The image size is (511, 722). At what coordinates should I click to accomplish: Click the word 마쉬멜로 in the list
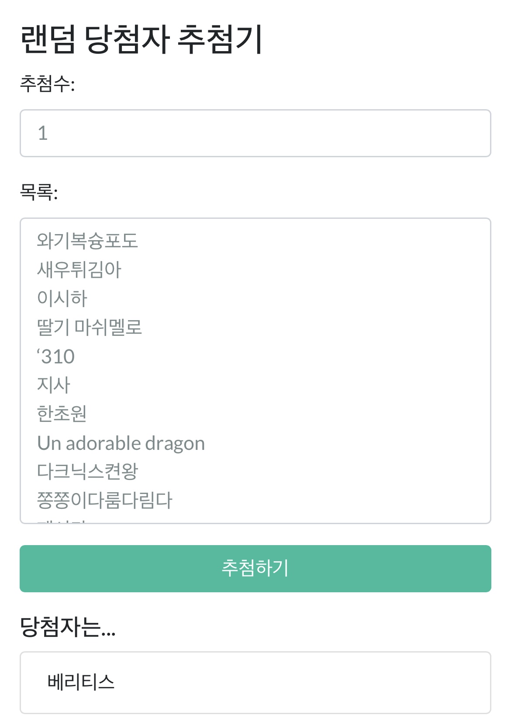pyautogui.click(x=108, y=327)
